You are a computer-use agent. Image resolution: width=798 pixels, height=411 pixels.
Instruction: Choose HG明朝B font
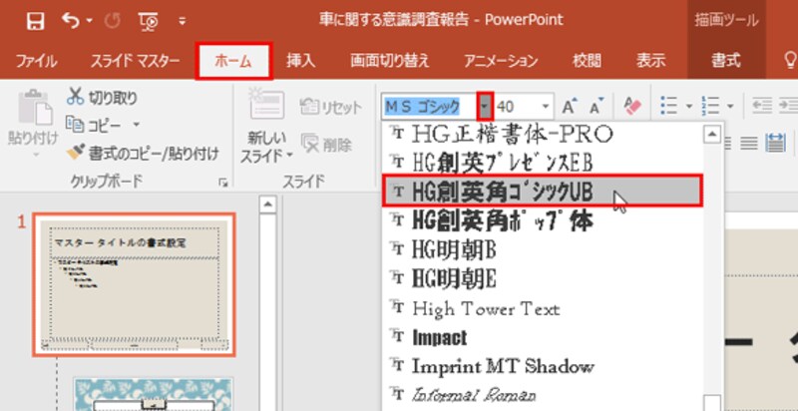tap(543, 249)
